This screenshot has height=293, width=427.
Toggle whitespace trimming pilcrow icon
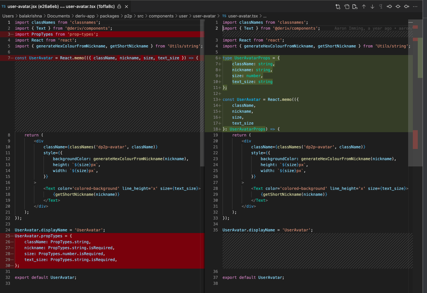tap(381, 7)
